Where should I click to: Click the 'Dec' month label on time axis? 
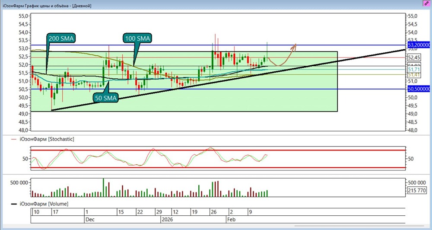point(90,220)
